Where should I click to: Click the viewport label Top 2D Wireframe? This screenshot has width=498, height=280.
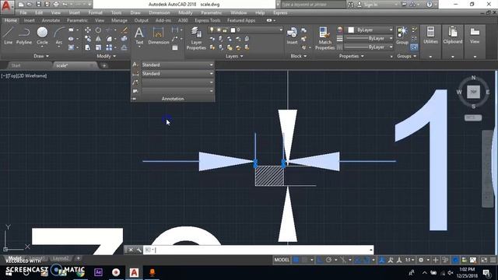[24, 76]
